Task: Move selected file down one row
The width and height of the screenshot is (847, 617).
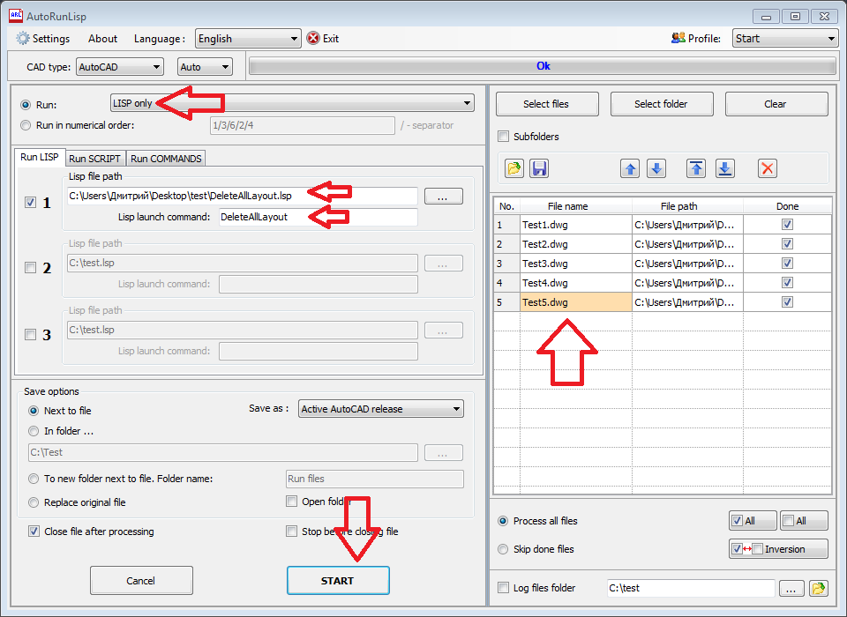Action: 656,168
